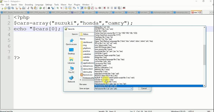Click the Print toolbar icon
The height and width of the screenshot is (112, 214).
coord(24,8)
